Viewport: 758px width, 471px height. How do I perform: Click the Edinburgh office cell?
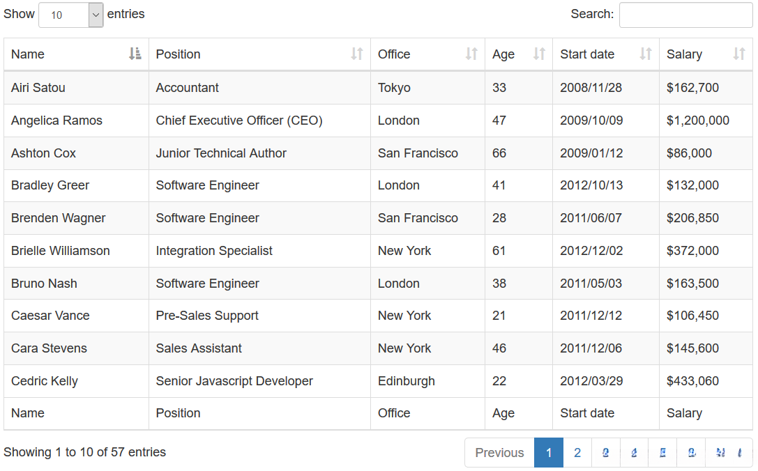[x=406, y=381]
